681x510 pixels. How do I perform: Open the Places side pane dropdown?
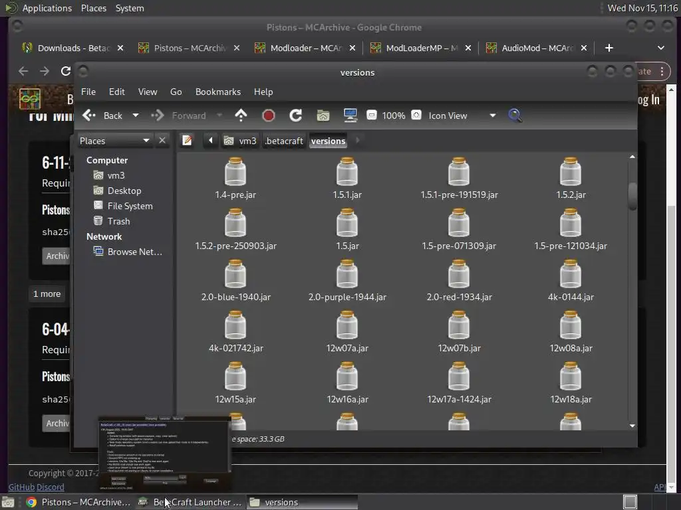click(146, 141)
